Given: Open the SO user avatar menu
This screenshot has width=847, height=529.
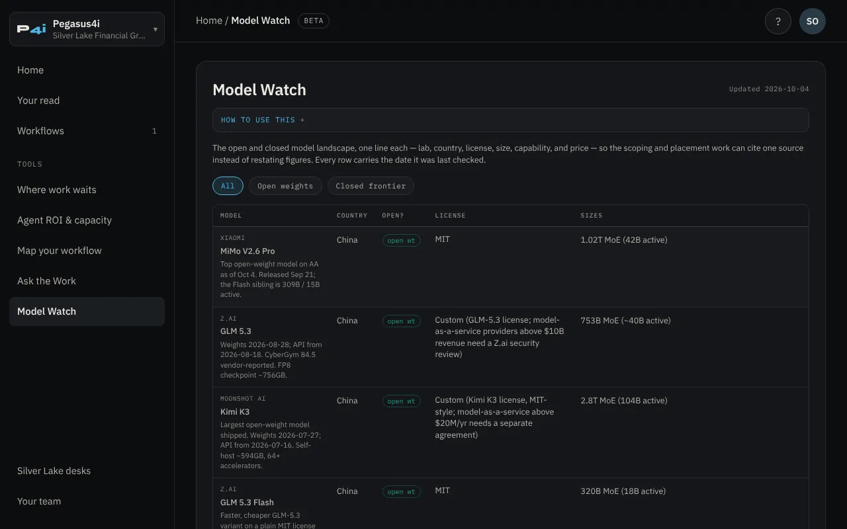Looking at the screenshot, I should (x=813, y=21).
